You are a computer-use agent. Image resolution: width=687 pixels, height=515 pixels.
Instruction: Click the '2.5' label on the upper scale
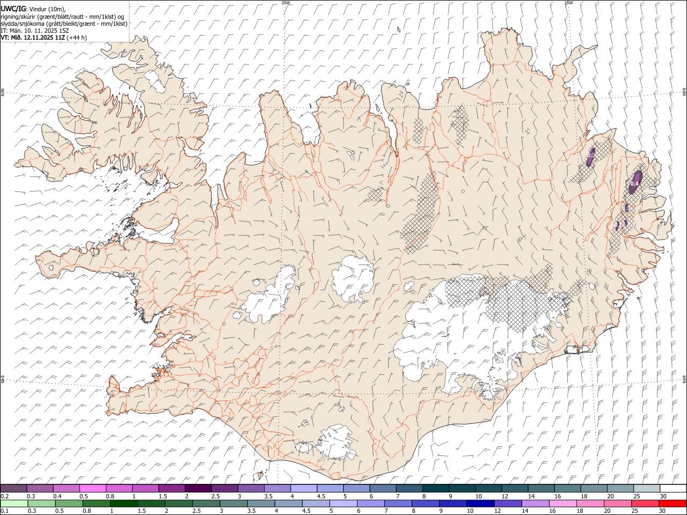point(215,496)
